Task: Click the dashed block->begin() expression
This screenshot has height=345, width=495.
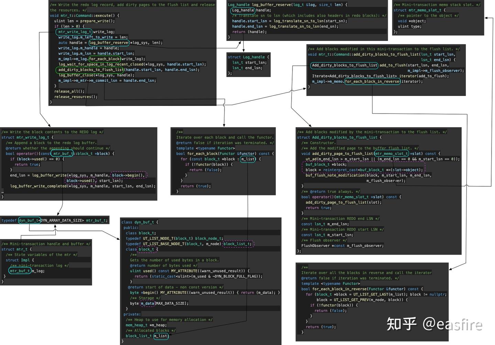Action: [x=129, y=175]
